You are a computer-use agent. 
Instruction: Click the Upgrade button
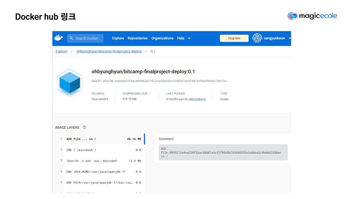(x=234, y=38)
